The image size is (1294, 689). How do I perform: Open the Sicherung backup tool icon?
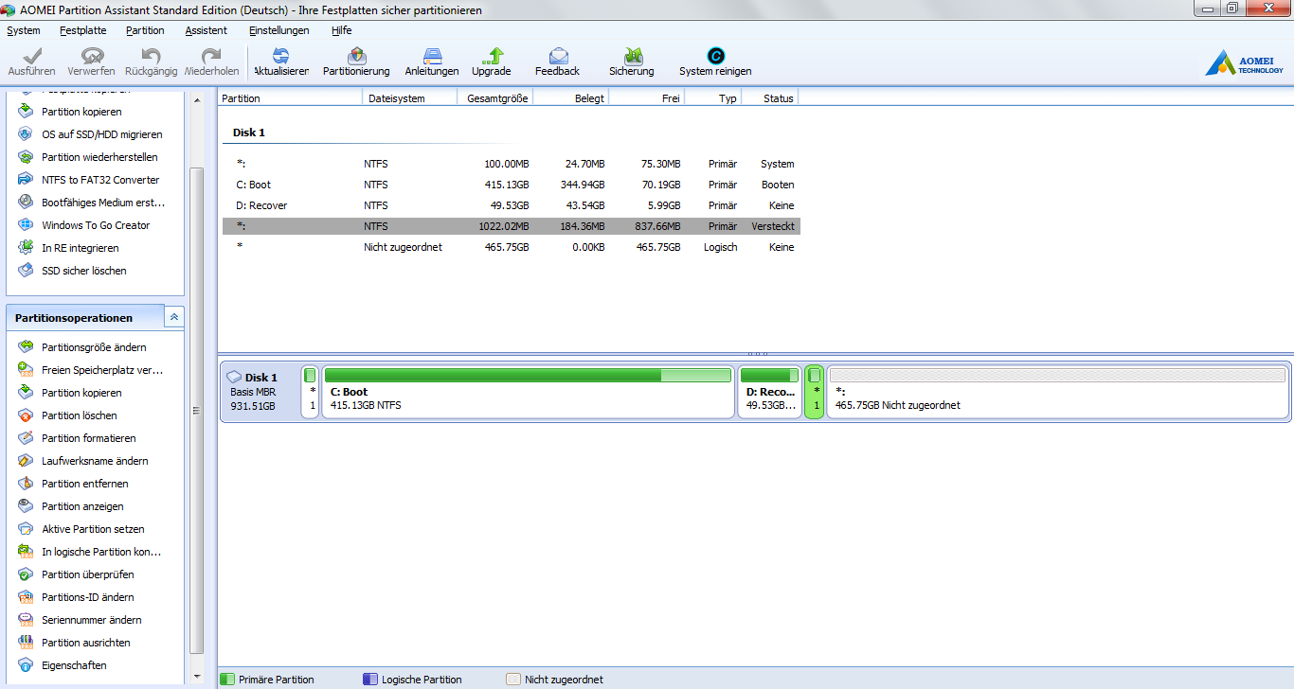click(x=632, y=57)
